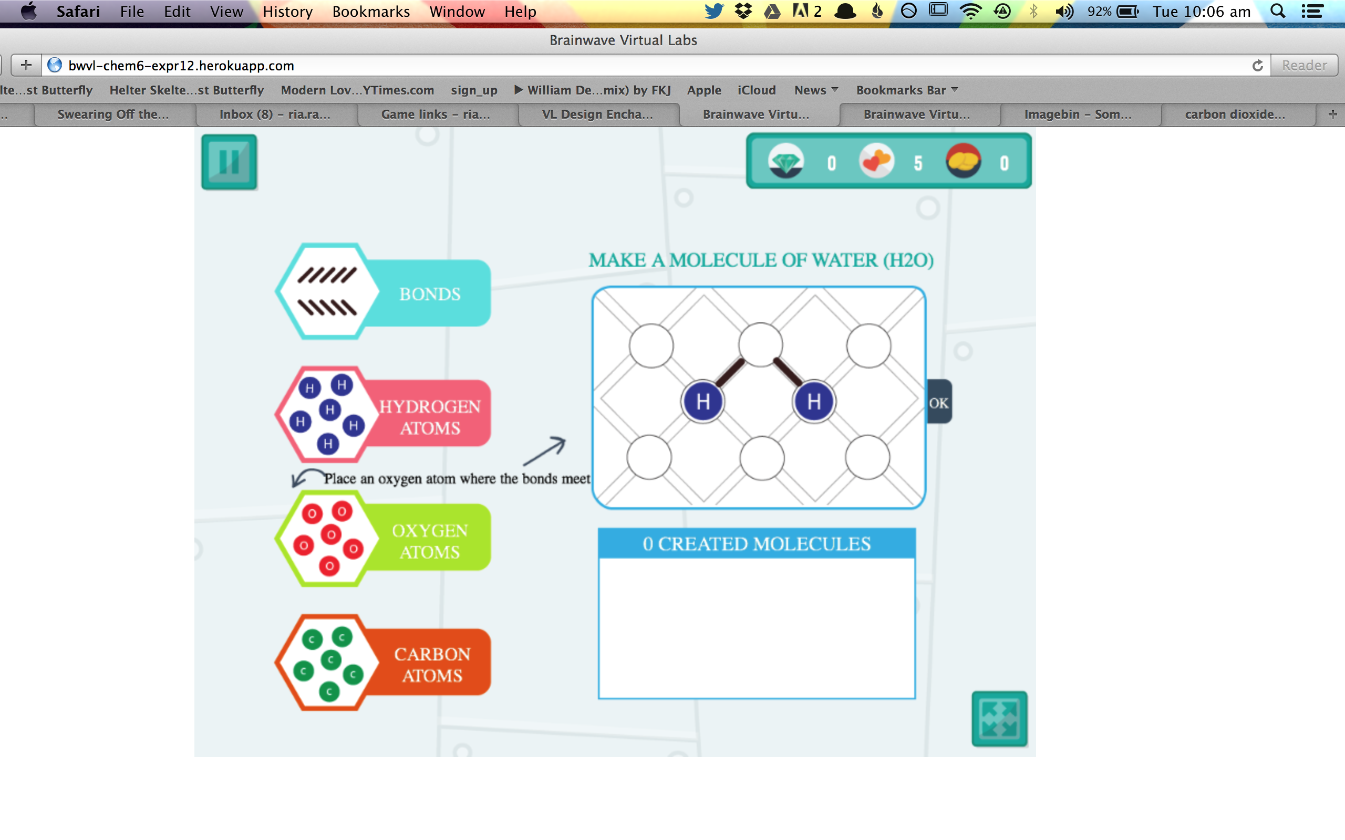Open the Apple menu
This screenshot has width=1345, height=840.
(28, 11)
